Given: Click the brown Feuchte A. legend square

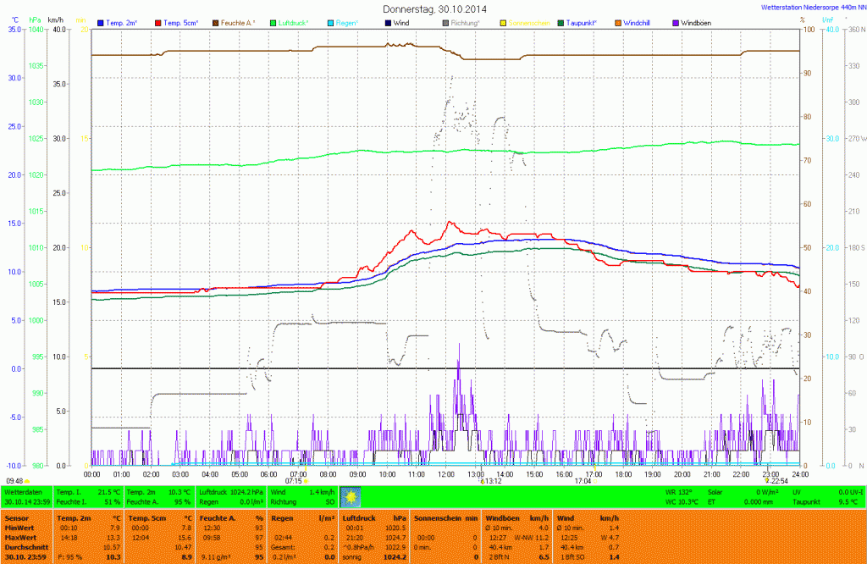Looking at the screenshot, I should (216, 21).
